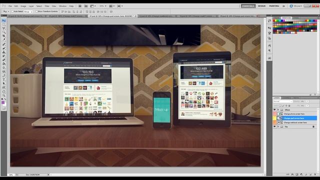Click pad layer smart object thumbnail
This screenshot has height=180, width=320.
point(280,118)
